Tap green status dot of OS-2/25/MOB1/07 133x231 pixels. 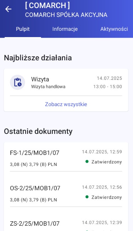coord(87,197)
